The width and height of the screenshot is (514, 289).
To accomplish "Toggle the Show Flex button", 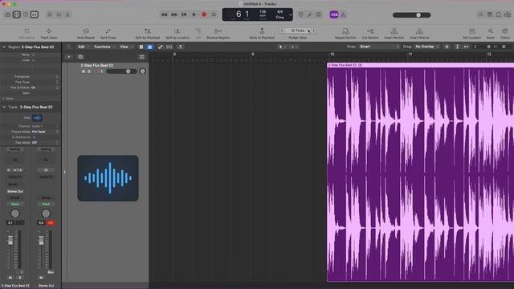I will tap(169, 47).
